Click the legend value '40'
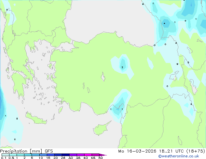Image resolution: width=206 pixels, height=159 pixels. point(85,158)
